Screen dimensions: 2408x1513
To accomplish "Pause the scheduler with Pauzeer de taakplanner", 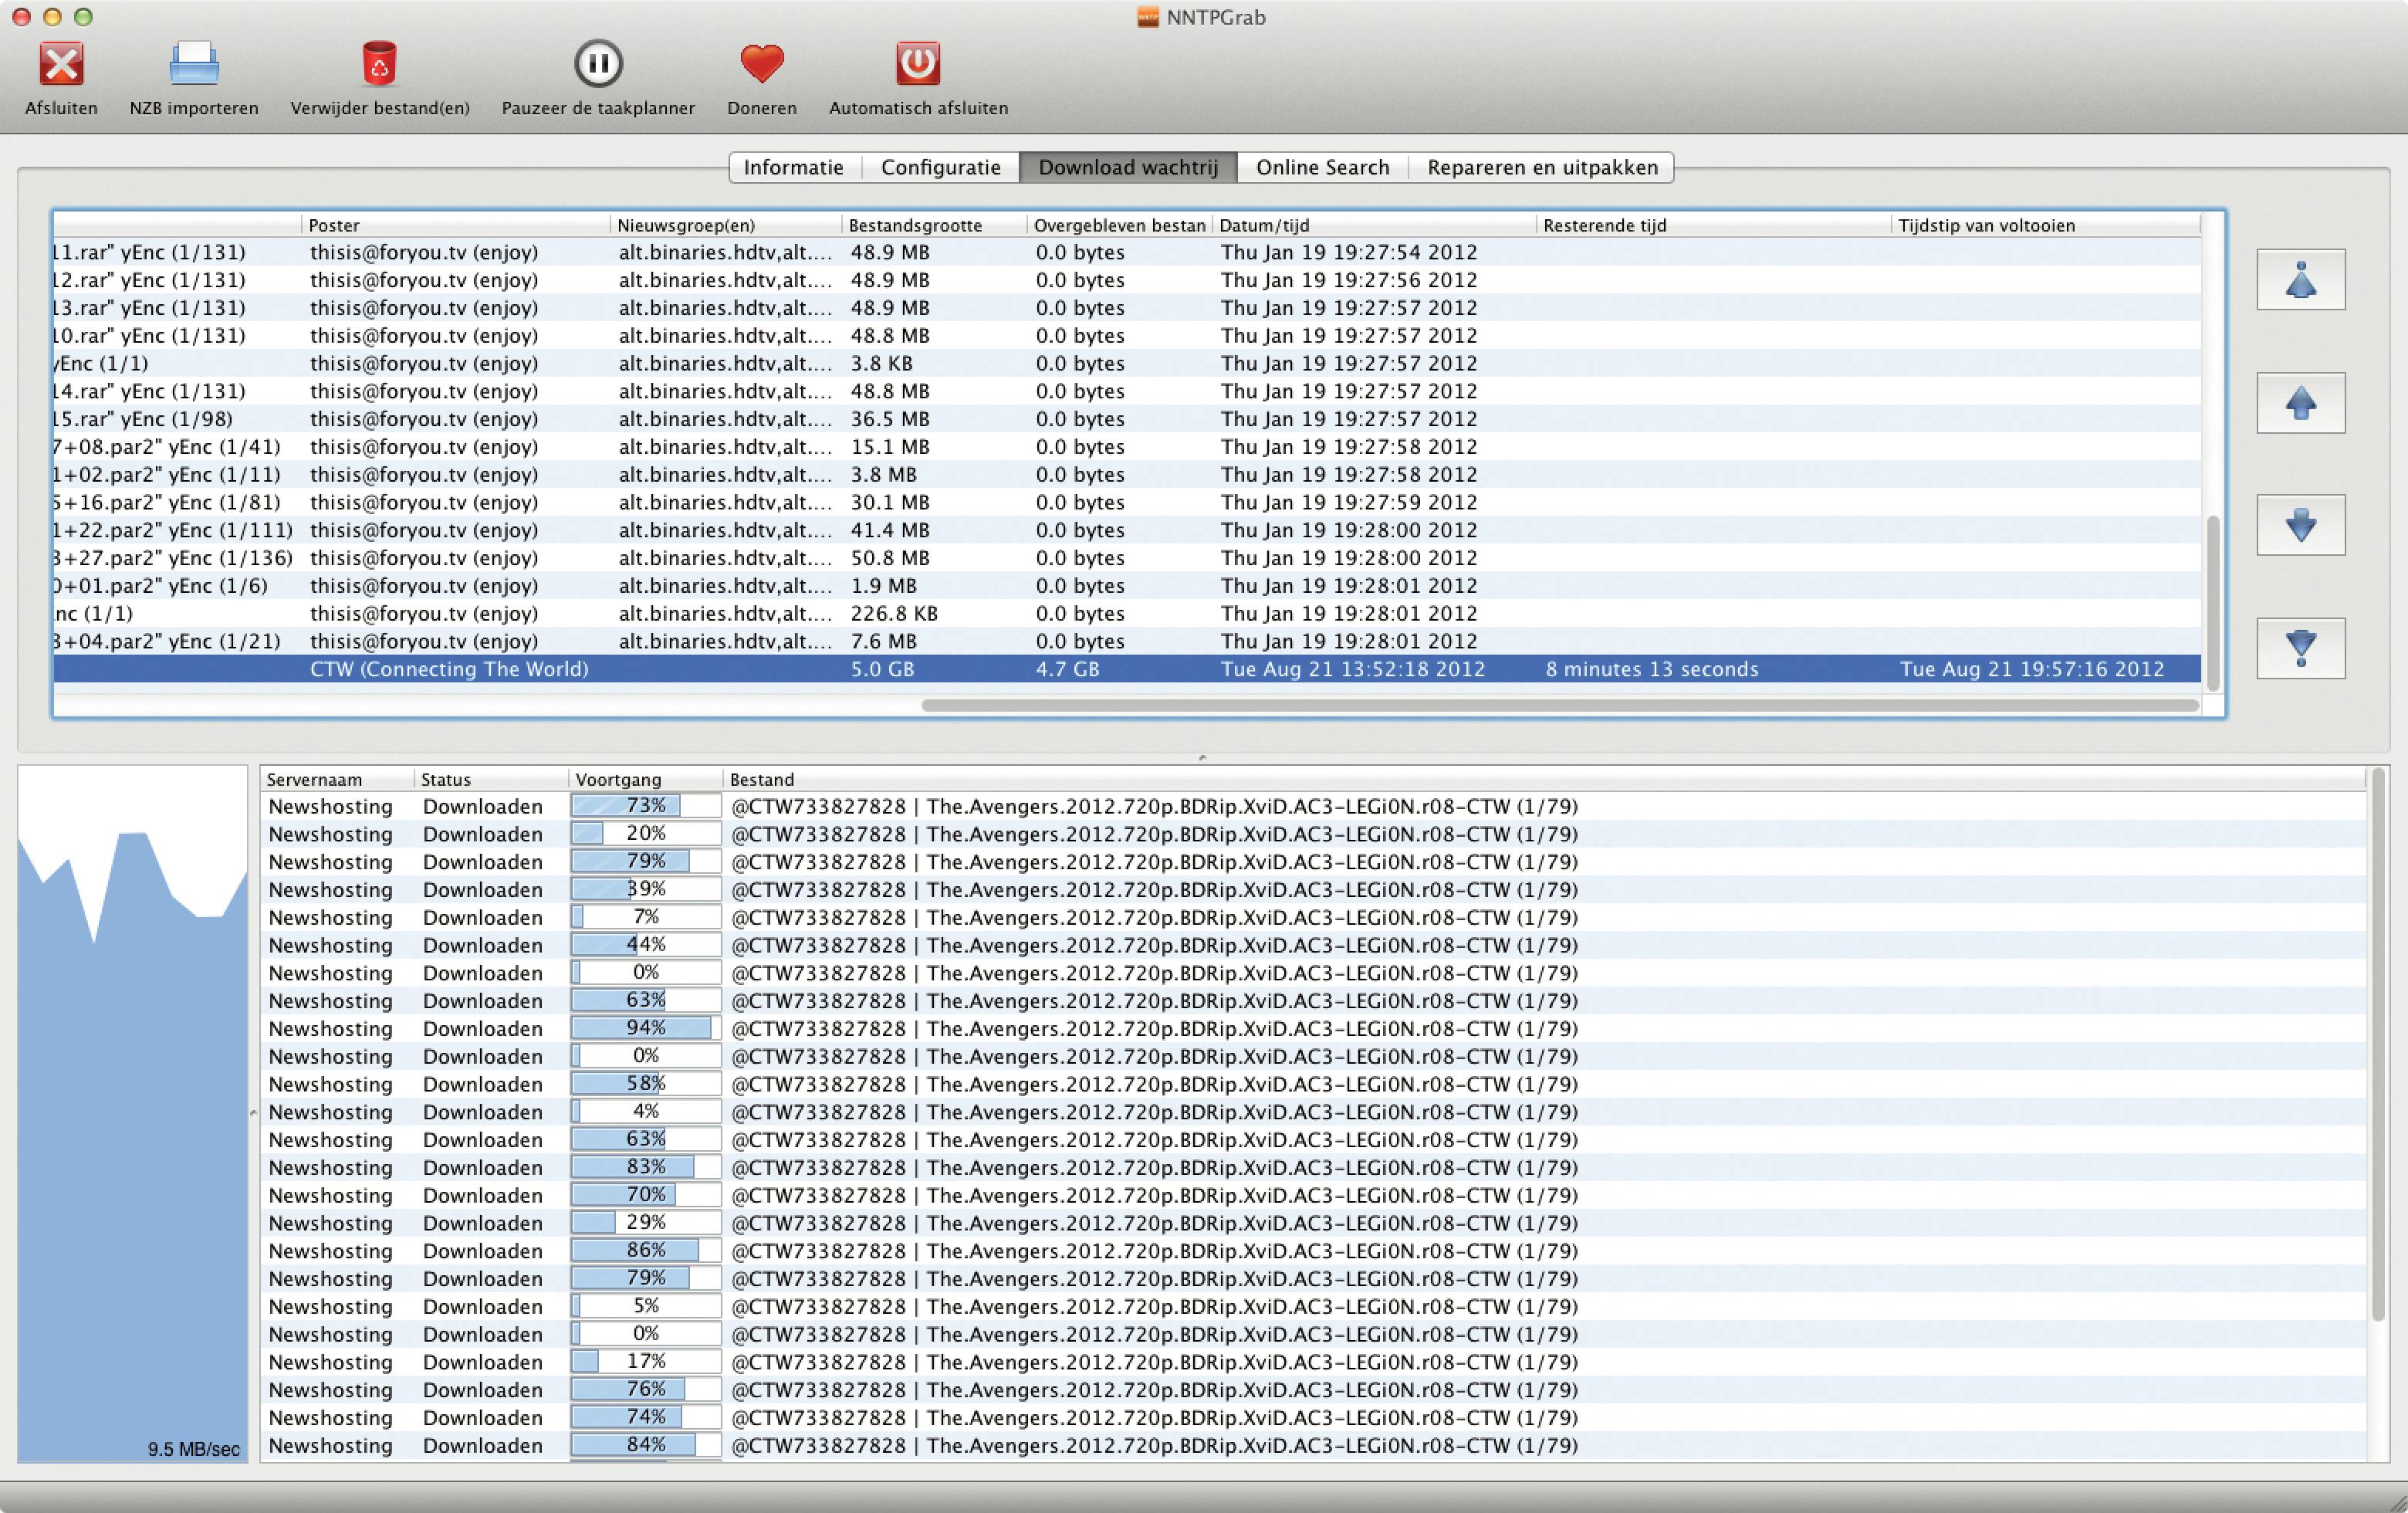I will pyautogui.click(x=598, y=65).
